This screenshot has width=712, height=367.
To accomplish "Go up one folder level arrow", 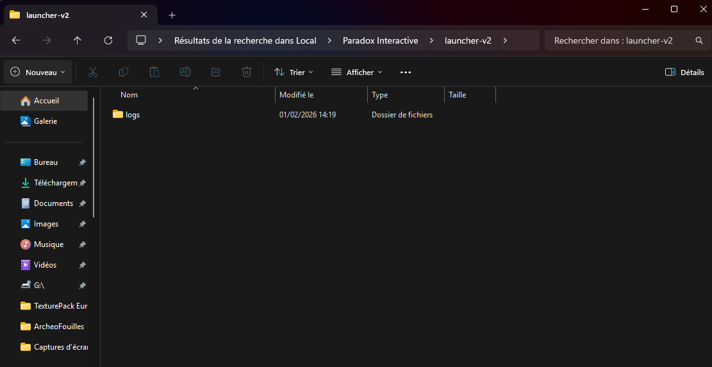I will tap(78, 40).
